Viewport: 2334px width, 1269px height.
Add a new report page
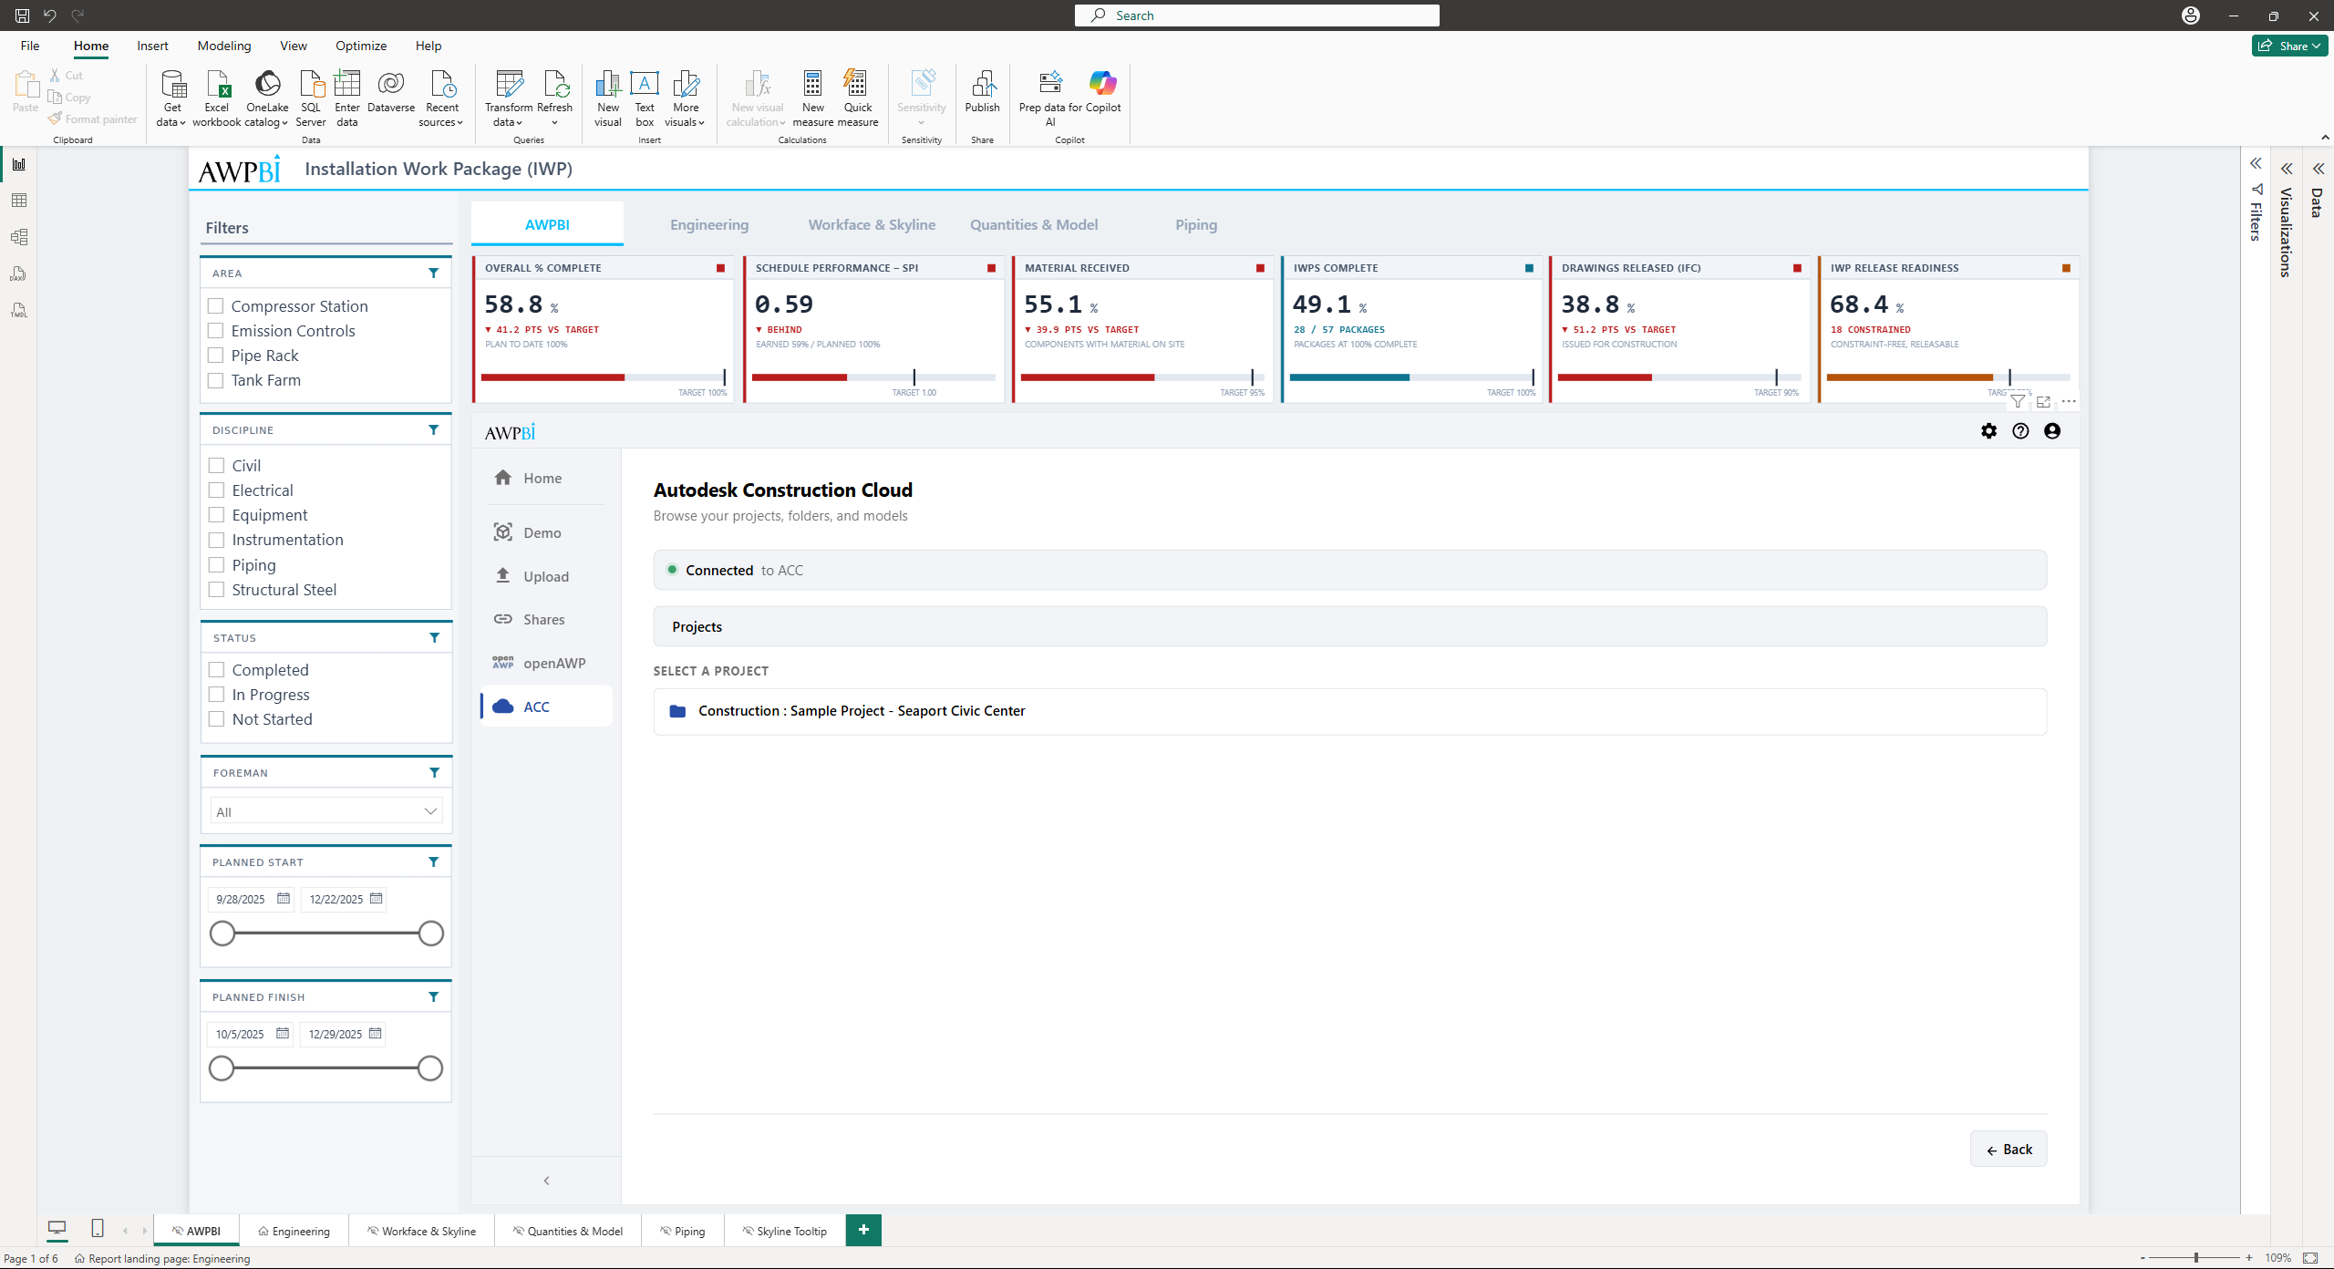(x=863, y=1230)
